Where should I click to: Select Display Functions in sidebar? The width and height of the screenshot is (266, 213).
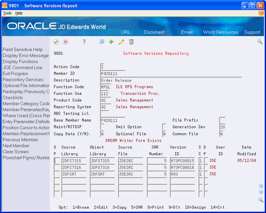pyautogui.click(x=20, y=62)
